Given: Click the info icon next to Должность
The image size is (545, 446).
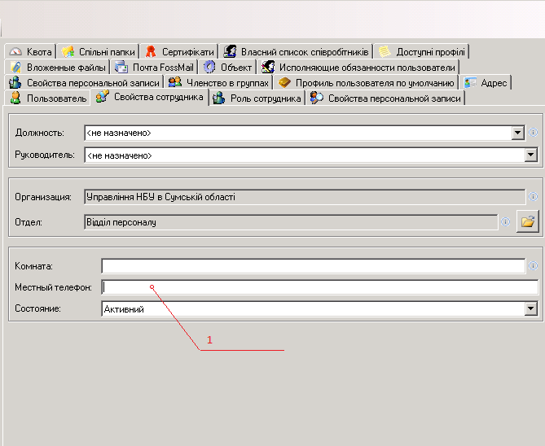Looking at the screenshot, I should point(533,133).
